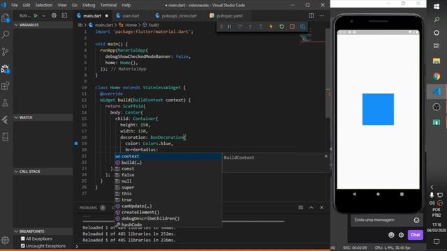The image size is (447, 251).
Task: Switch to the pokeapi_store.dart tab
Action: [179, 15]
